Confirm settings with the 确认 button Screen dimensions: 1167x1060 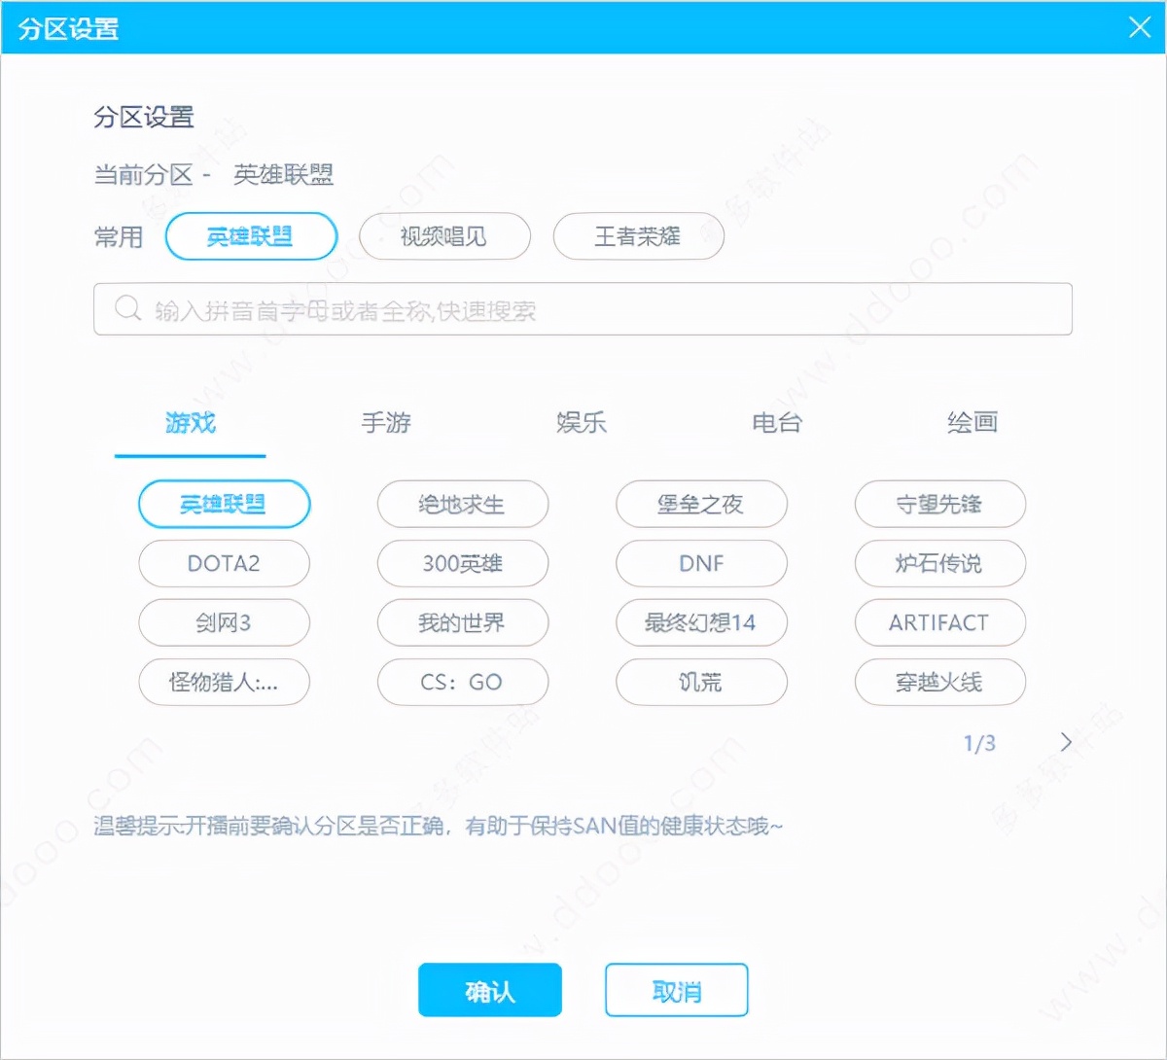[x=490, y=990]
